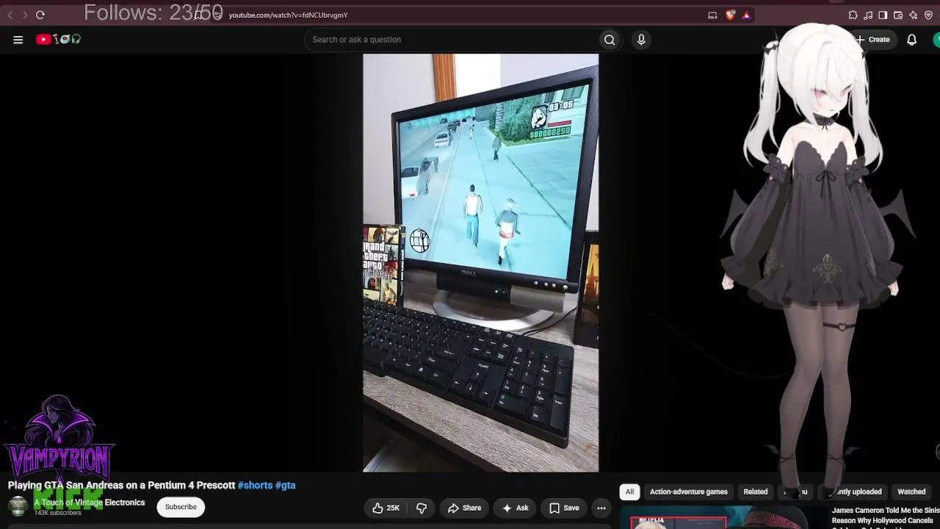
Task: Open the Brave Rewards triangle icon
Action: coord(746,15)
